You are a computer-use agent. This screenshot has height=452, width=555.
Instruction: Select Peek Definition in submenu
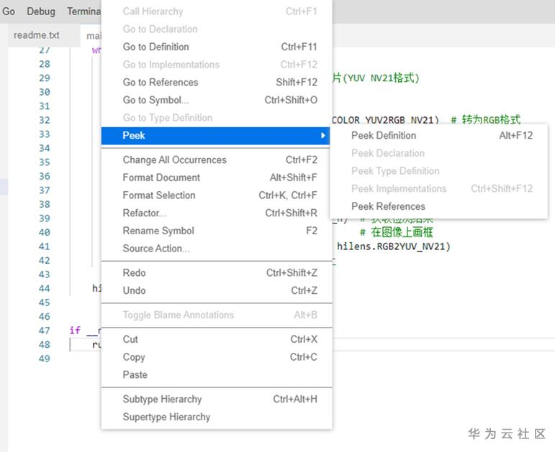coord(438,135)
